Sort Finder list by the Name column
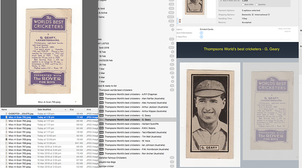This screenshot has height=168, width=302. tap(4, 109)
